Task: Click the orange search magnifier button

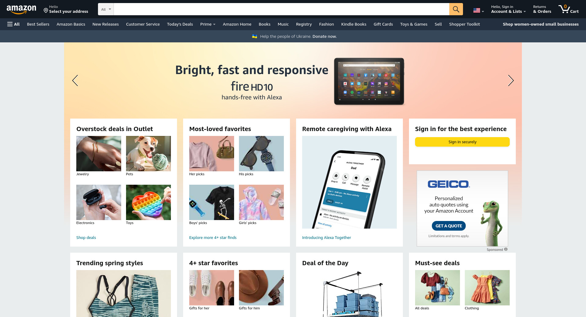Action: point(456,9)
